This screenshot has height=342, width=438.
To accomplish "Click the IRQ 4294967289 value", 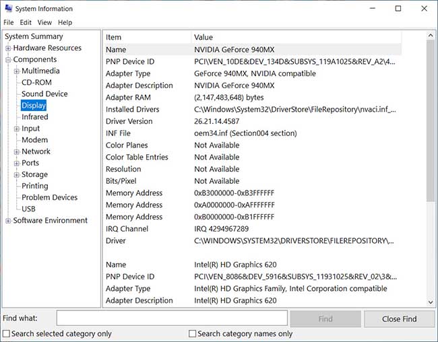I will pyautogui.click(x=221, y=229).
